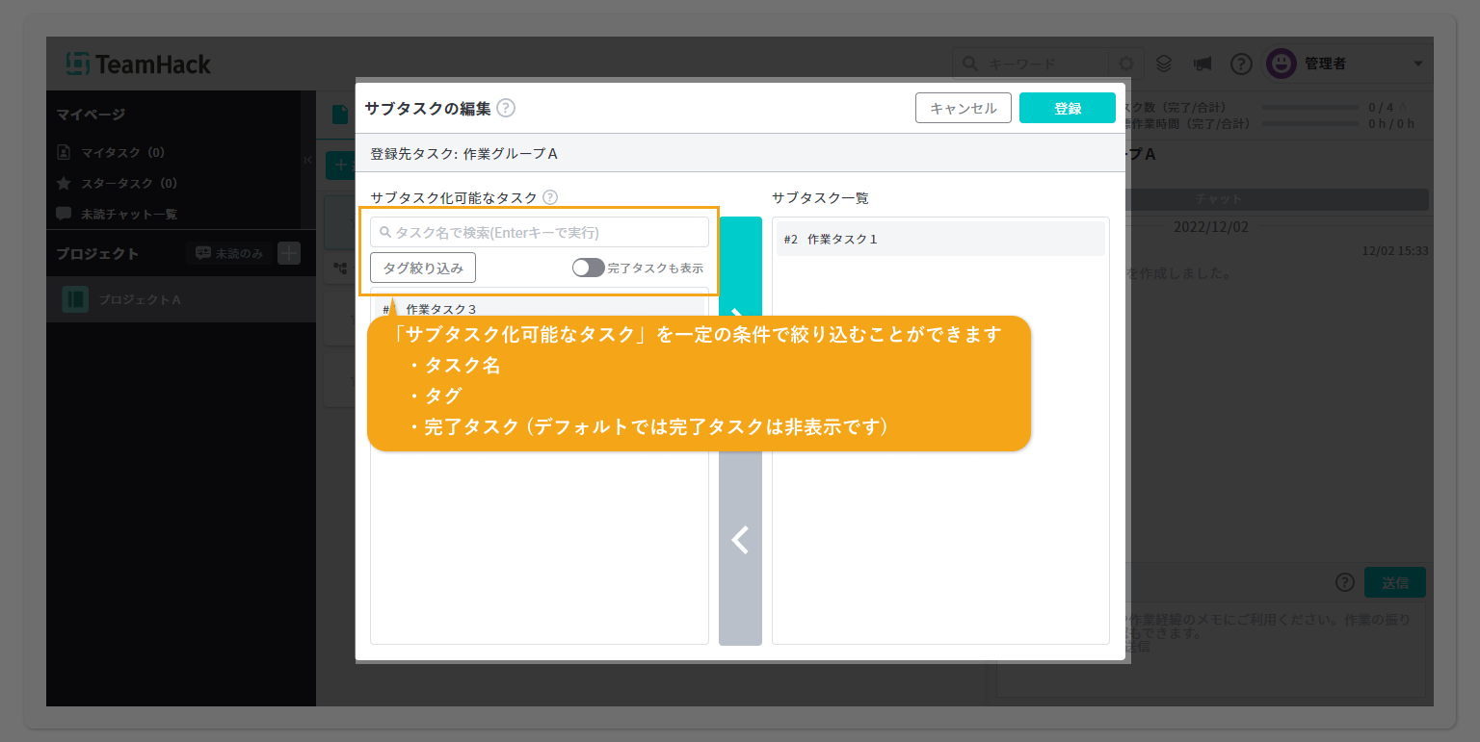This screenshot has height=742, width=1480.
Task: Toggle 完了タスクも表示 switch
Action: (x=588, y=268)
